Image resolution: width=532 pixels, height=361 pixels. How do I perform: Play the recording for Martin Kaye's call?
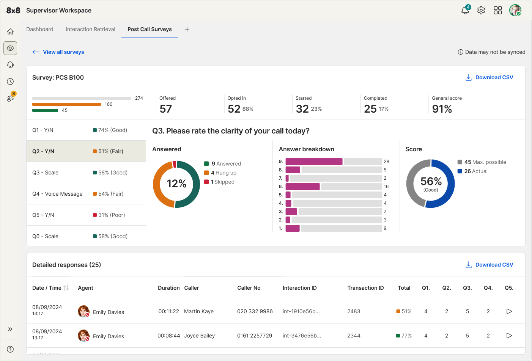tap(509, 311)
